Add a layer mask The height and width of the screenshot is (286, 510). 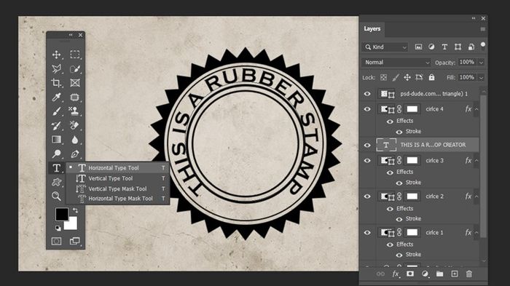click(410, 274)
